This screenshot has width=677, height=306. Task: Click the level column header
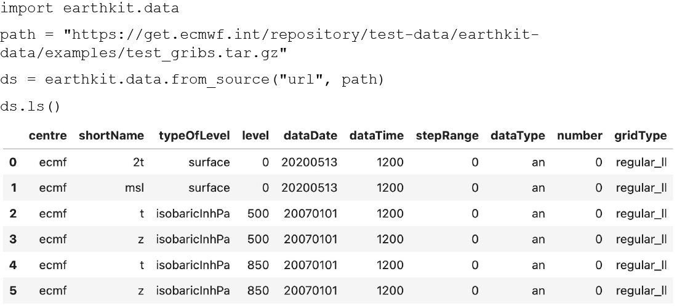tap(255, 136)
